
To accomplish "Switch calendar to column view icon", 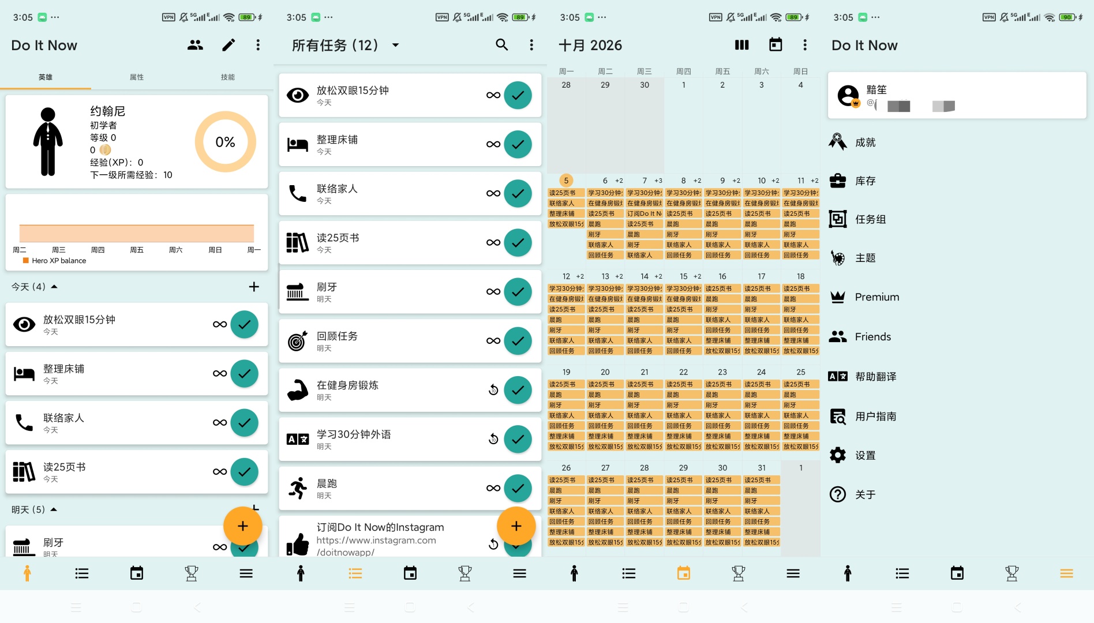I will click(x=741, y=45).
